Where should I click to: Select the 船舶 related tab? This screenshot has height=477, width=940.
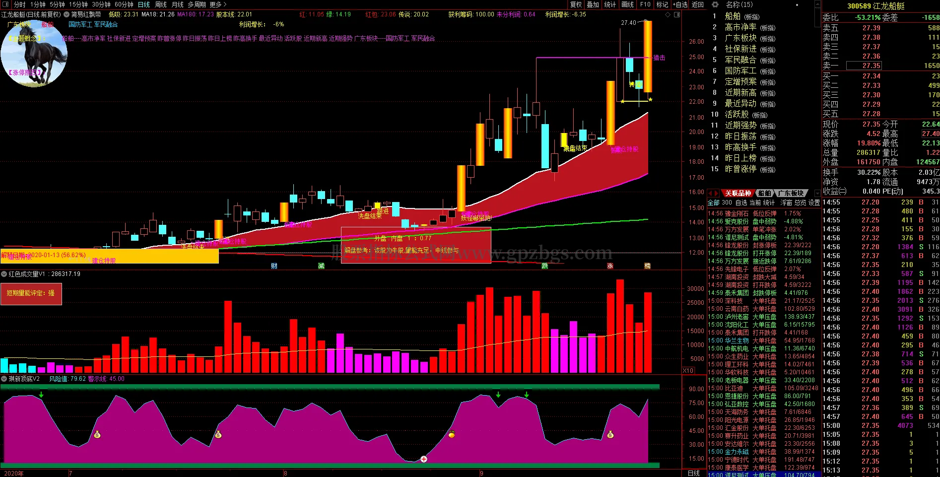764,193
